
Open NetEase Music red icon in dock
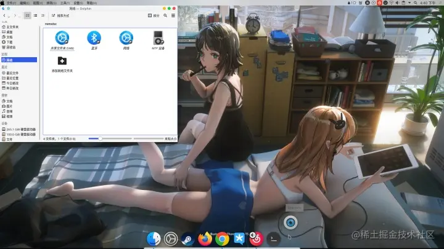point(257,239)
